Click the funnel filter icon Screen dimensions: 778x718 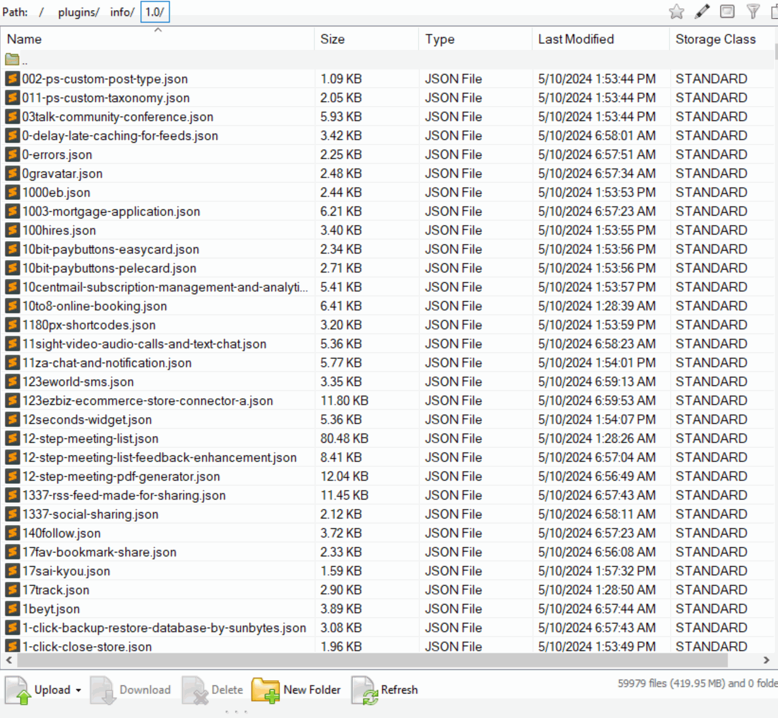click(x=753, y=11)
